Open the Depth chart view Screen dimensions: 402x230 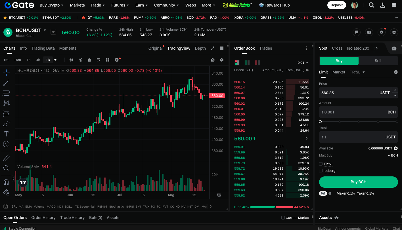pos(200,48)
